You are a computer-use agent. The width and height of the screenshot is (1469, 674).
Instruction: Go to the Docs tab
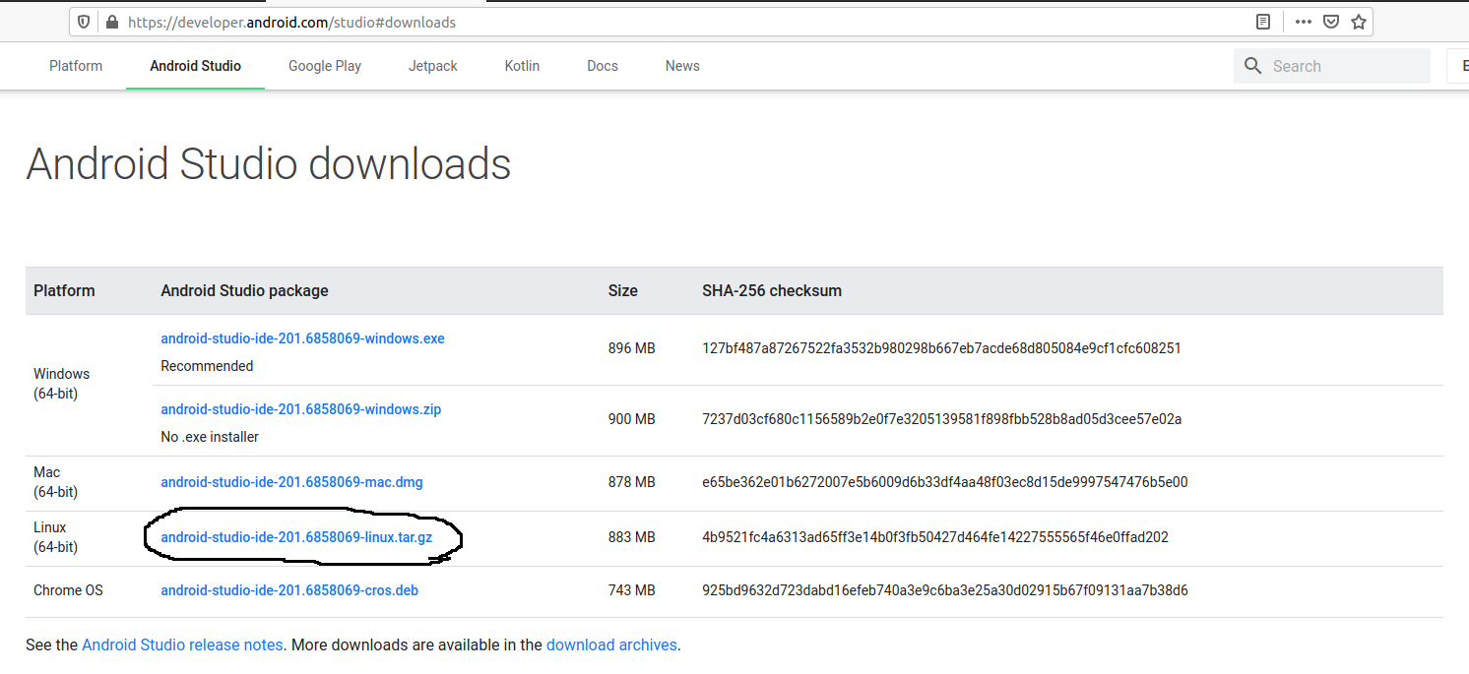603,66
